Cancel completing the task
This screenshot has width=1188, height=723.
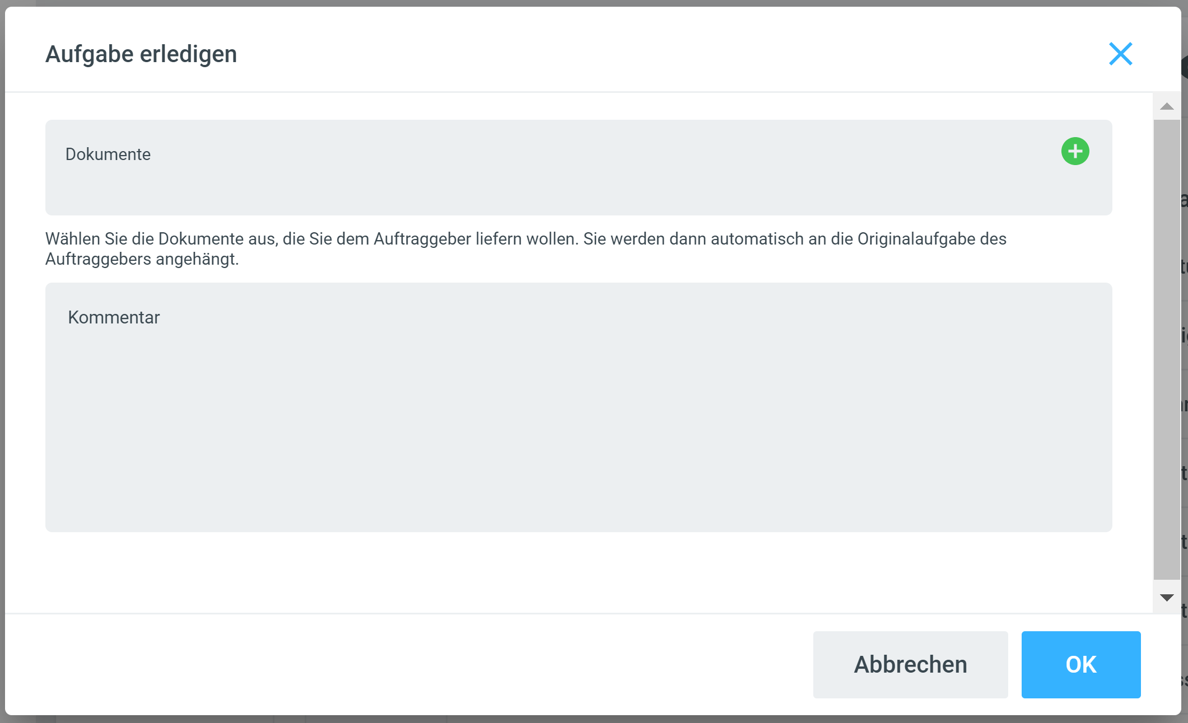click(x=910, y=664)
